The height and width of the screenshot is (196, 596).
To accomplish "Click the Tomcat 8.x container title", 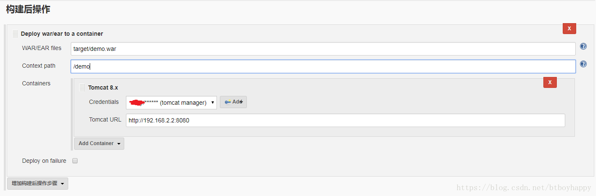I will 103,87.
